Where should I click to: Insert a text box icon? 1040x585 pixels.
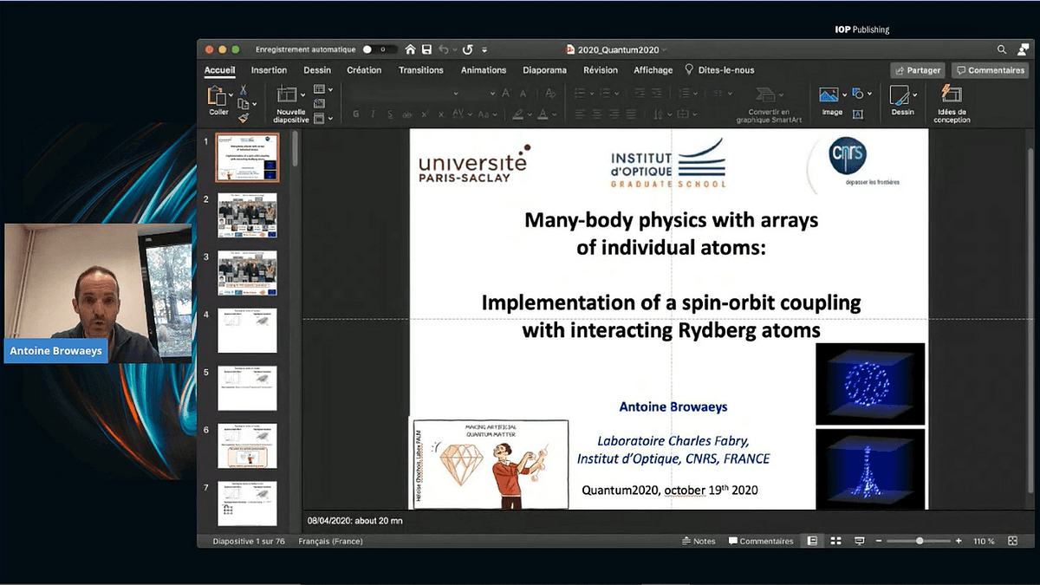tap(858, 114)
